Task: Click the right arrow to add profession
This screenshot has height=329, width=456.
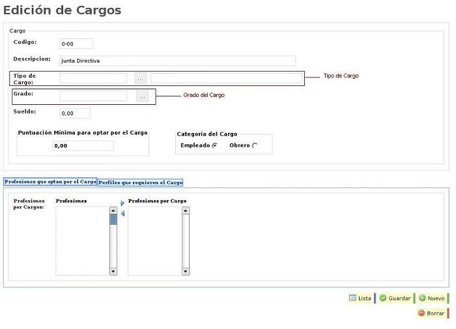Action: click(122, 203)
